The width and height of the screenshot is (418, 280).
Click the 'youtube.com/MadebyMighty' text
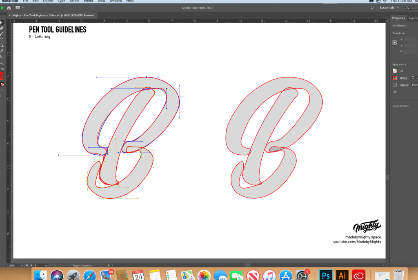pyautogui.click(x=357, y=242)
